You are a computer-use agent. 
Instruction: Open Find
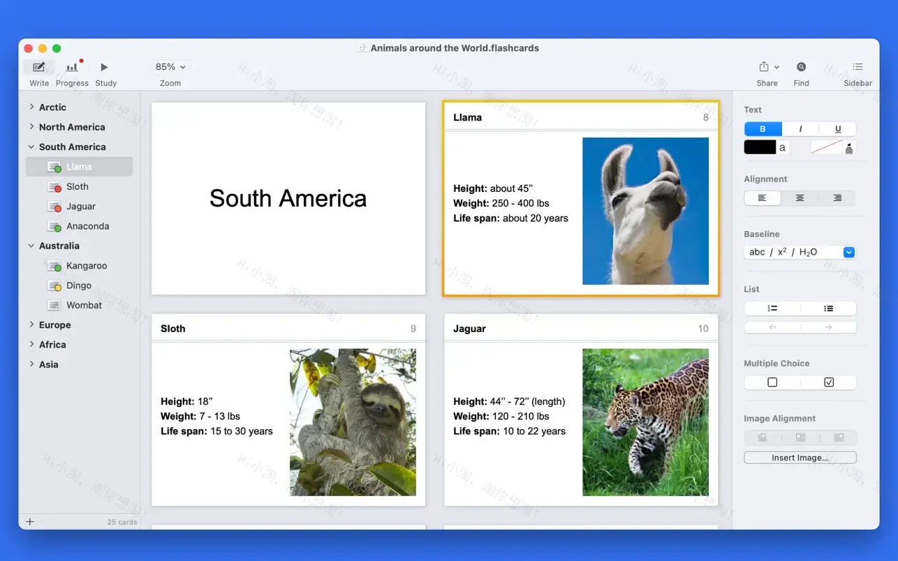pyautogui.click(x=800, y=68)
